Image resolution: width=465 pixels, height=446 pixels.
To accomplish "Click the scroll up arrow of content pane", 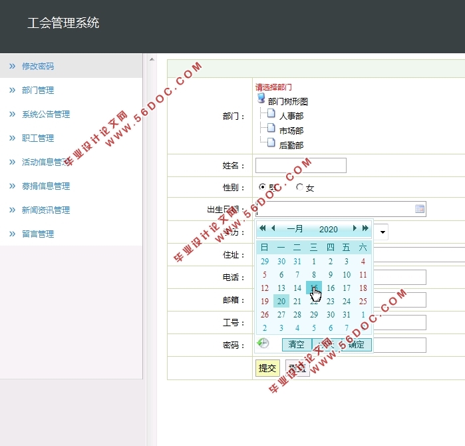I will (x=152, y=59).
